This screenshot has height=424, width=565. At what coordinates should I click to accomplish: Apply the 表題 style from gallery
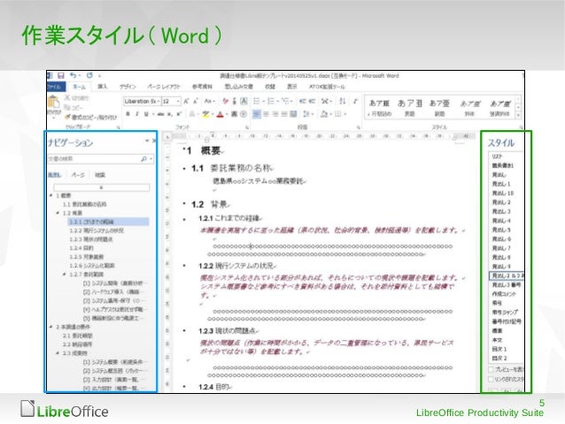click(x=410, y=107)
